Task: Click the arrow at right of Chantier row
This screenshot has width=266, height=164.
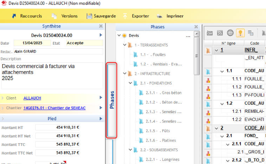Action: point(101,107)
